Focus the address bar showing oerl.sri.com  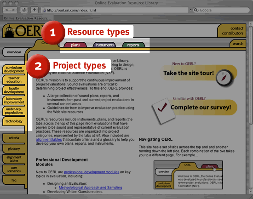115,10
